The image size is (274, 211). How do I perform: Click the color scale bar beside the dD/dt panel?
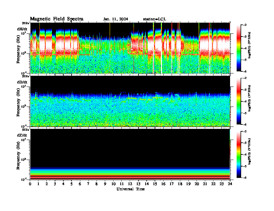click(239, 101)
